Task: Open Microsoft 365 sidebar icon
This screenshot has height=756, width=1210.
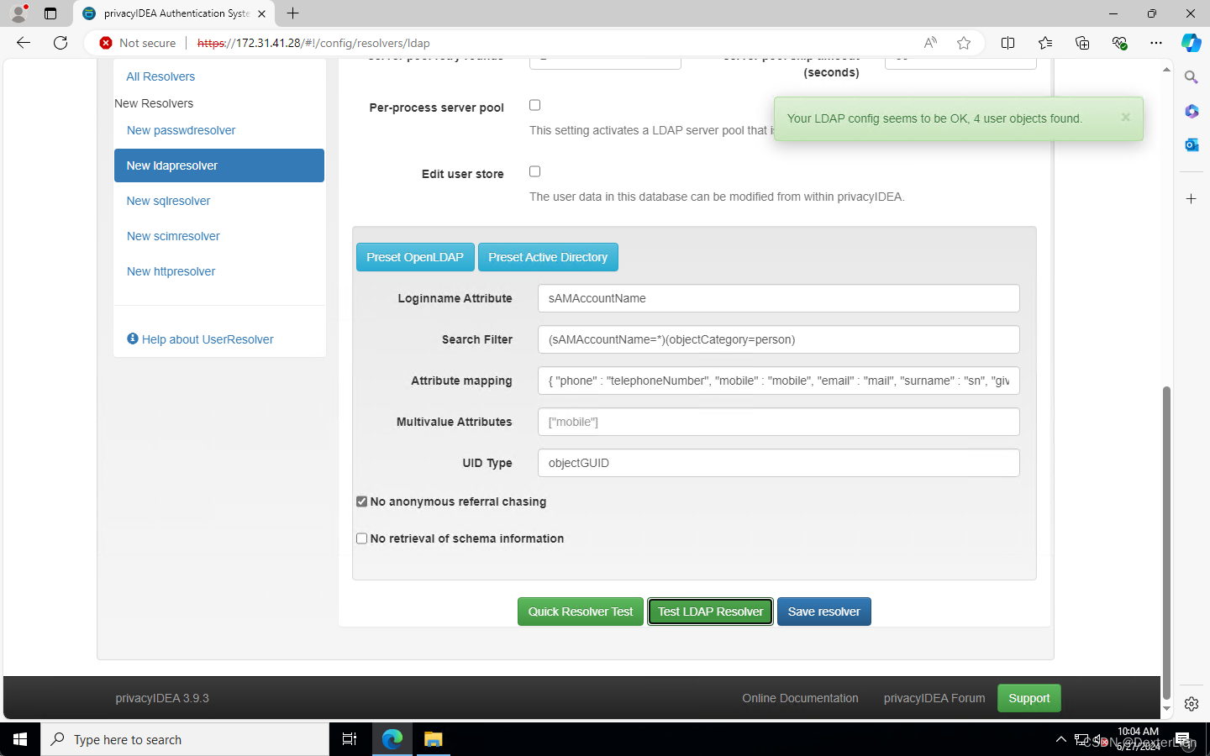Action: click(1191, 111)
